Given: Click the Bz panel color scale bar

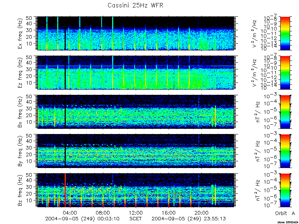Looking at the screenshot, I should coord(285,190).
